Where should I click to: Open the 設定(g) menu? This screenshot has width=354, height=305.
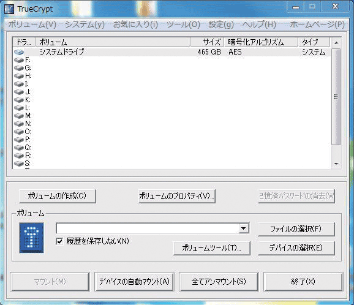(x=221, y=24)
